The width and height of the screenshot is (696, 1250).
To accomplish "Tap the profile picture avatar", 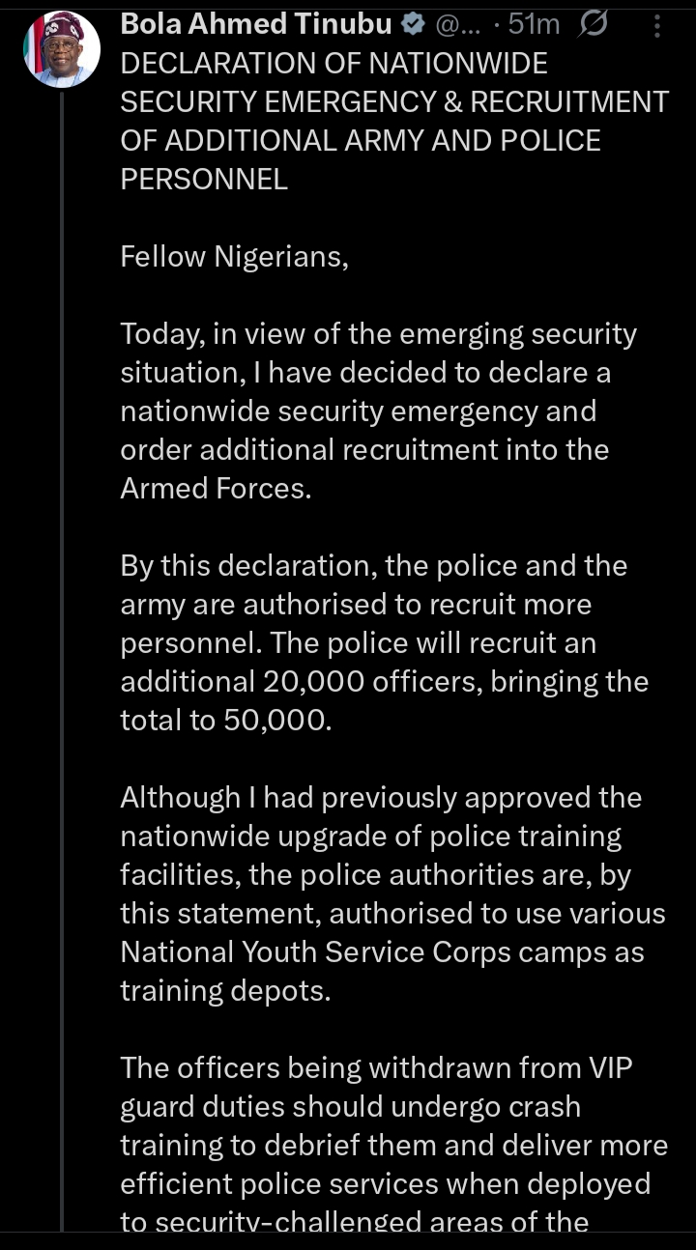I will pos(61,49).
